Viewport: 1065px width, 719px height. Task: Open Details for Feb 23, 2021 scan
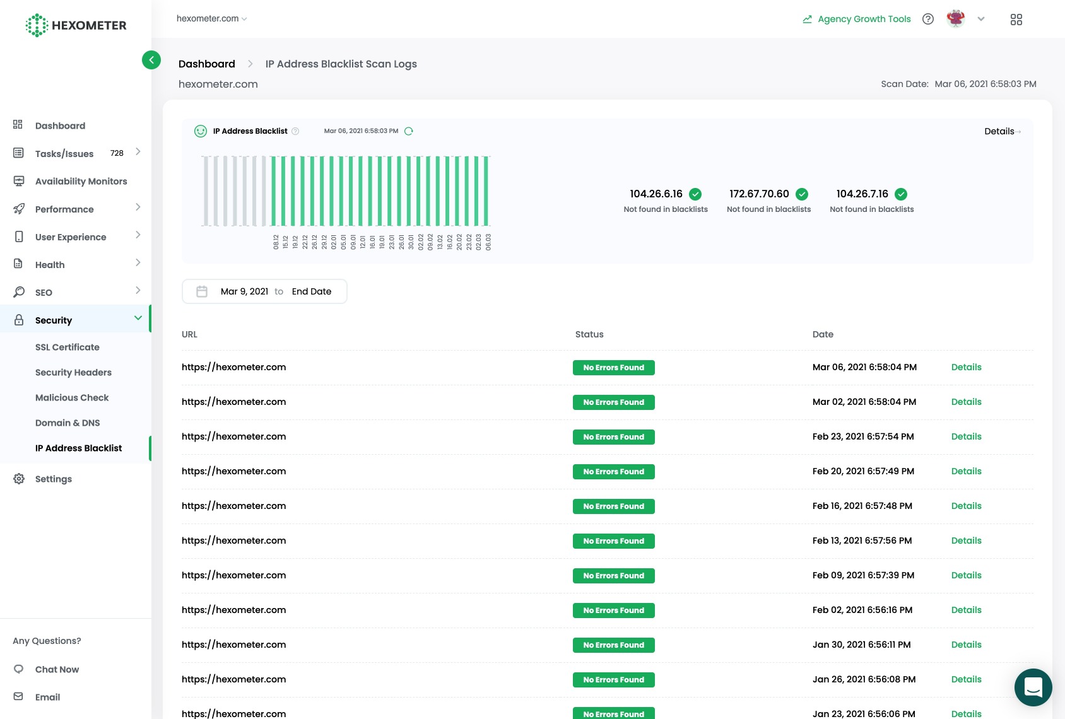[x=967, y=436]
